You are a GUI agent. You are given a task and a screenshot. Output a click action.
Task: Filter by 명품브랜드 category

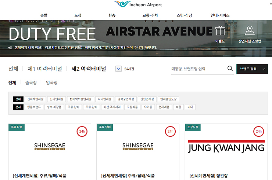pyautogui.click(x=34, y=107)
